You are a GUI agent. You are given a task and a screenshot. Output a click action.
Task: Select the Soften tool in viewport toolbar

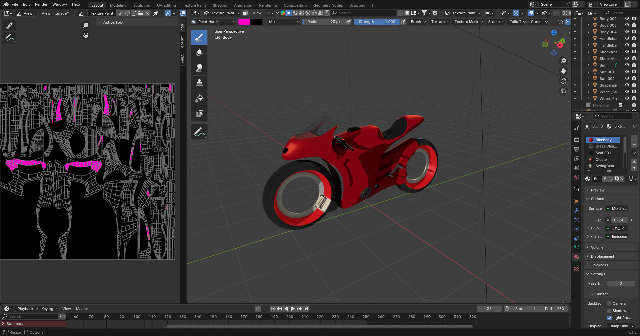click(199, 52)
